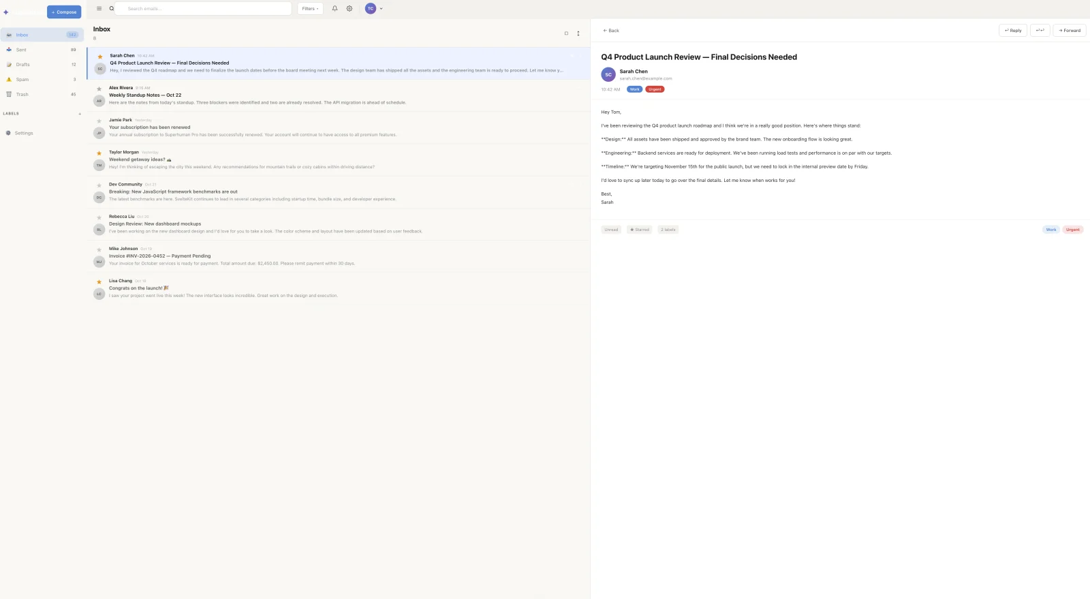
Task: Open the Trash folder
Action: coord(42,95)
